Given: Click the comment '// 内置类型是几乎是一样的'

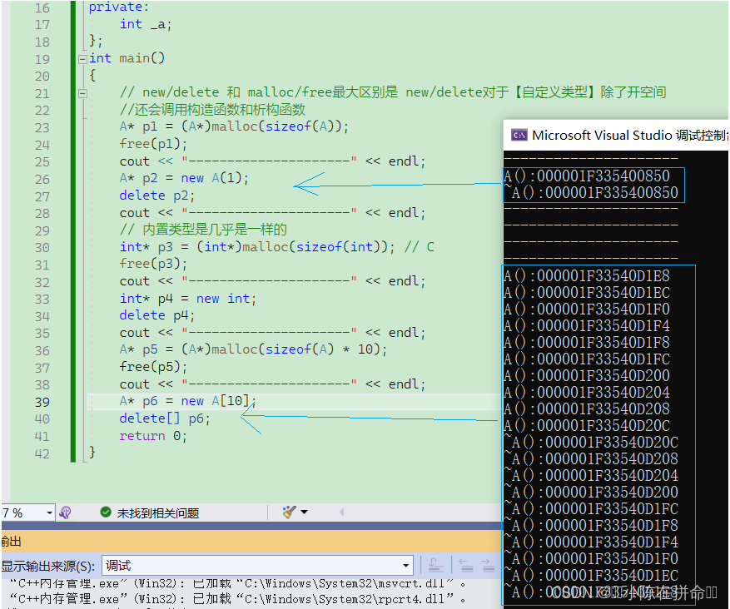Looking at the screenshot, I should (x=203, y=230).
